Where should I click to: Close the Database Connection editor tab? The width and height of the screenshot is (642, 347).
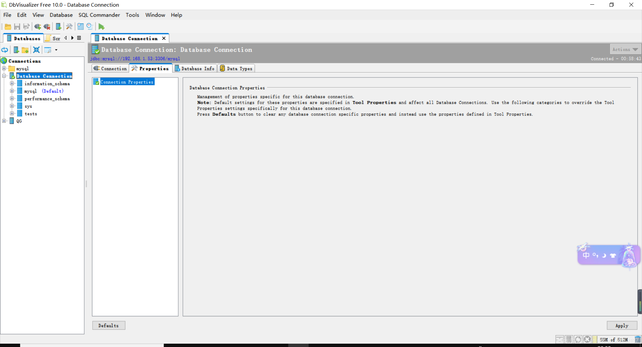pos(164,38)
